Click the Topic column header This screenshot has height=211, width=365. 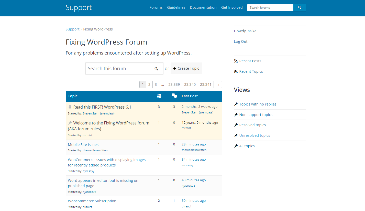click(x=73, y=96)
